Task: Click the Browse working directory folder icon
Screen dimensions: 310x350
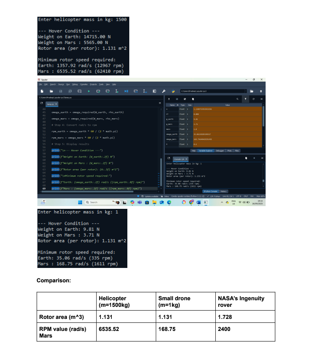Action: (252, 91)
